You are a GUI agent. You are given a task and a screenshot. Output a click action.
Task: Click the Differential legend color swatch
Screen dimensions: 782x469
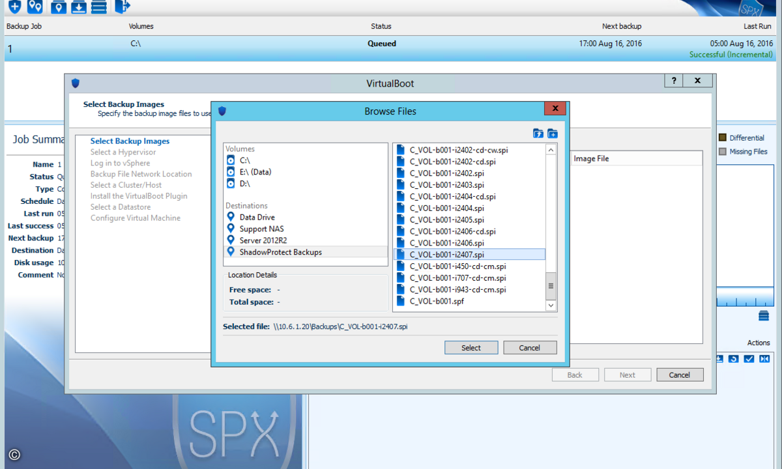coord(722,137)
